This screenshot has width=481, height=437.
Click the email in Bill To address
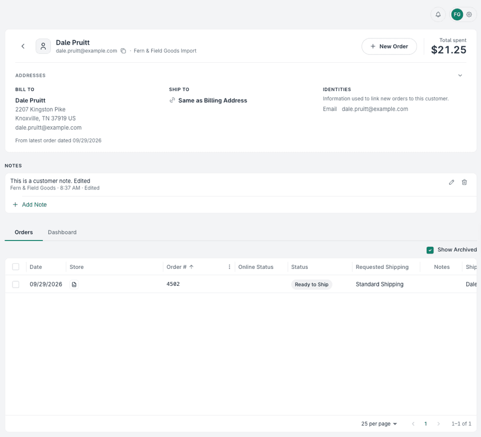click(x=49, y=128)
